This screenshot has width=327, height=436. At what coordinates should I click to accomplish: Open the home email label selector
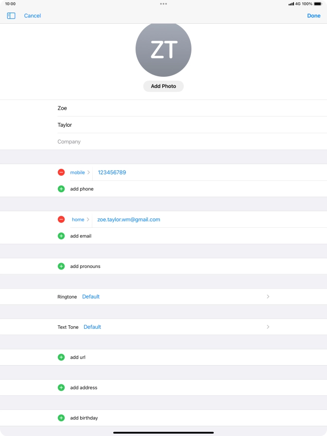(x=80, y=219)
